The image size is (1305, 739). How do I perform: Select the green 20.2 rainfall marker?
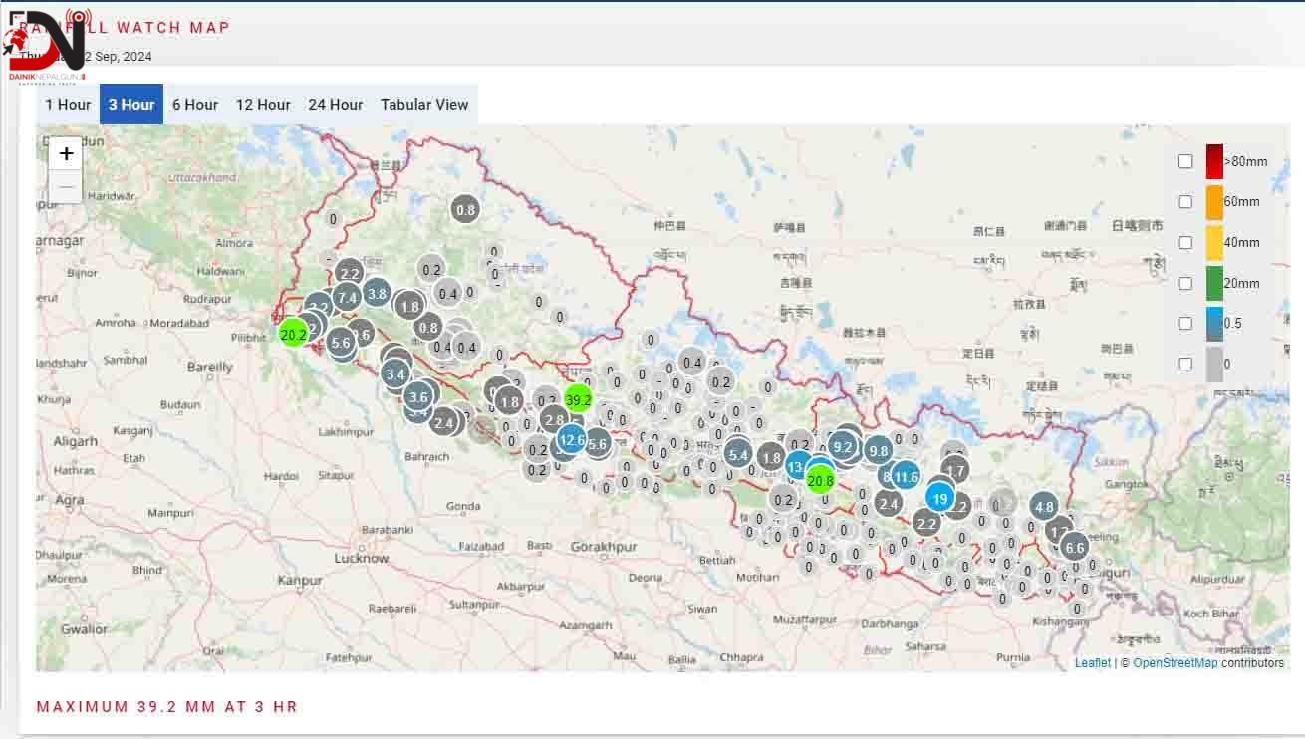point(294,335)
